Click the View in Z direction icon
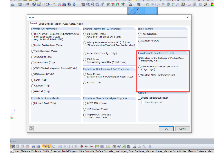This screenshot has width=224, height=153. tap(118, 4)
